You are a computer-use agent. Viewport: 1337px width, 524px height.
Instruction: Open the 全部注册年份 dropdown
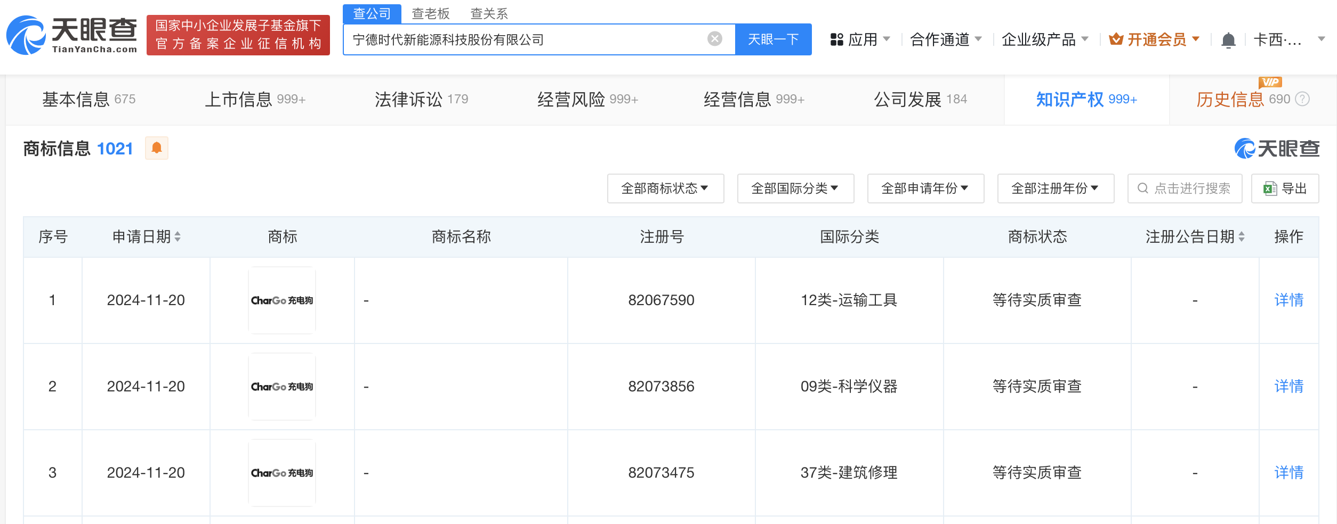click(x=1055, y=189)
